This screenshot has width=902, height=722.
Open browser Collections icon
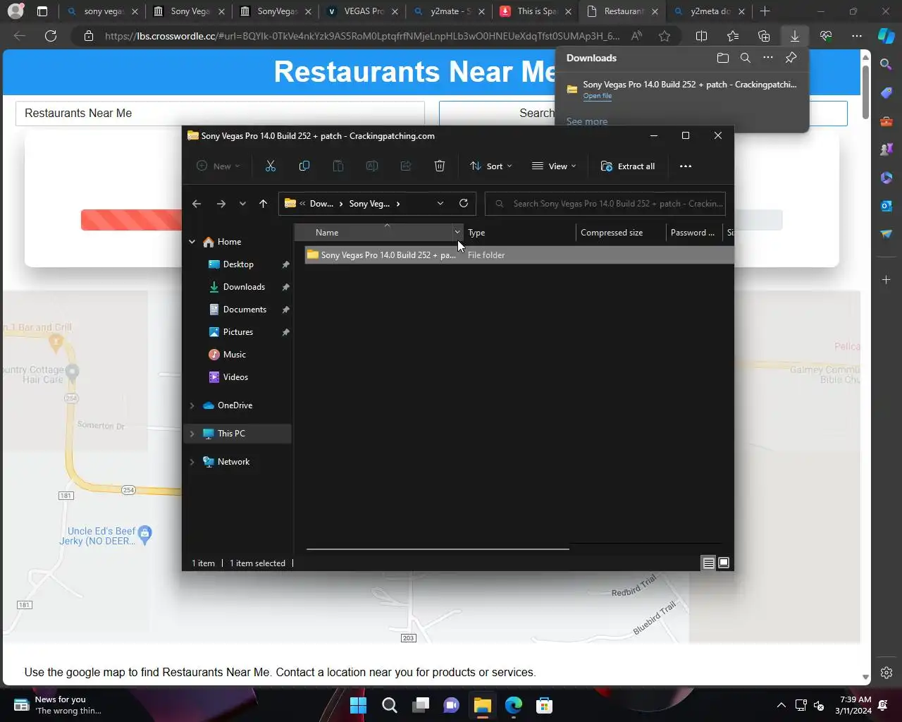(x=764, y=36)
